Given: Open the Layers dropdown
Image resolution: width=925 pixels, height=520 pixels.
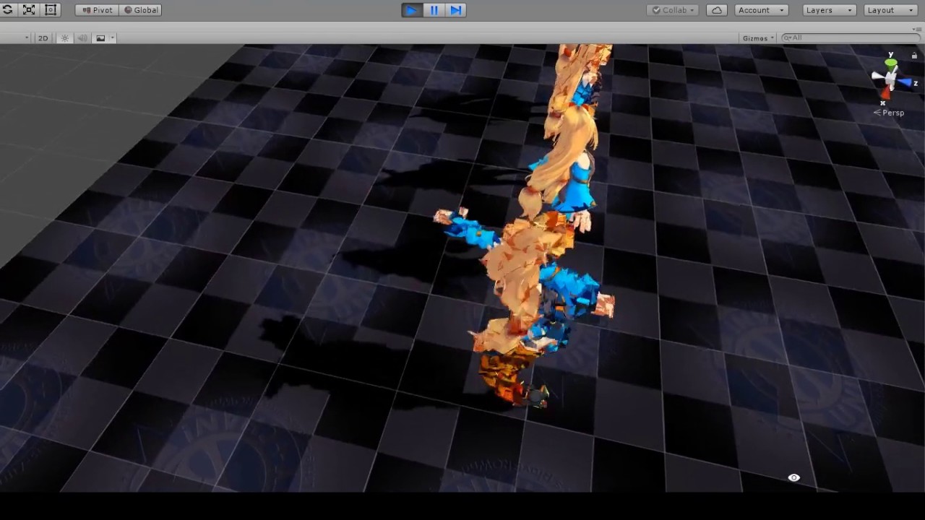Looking at the screenshot, I should [x=830, y=10].
